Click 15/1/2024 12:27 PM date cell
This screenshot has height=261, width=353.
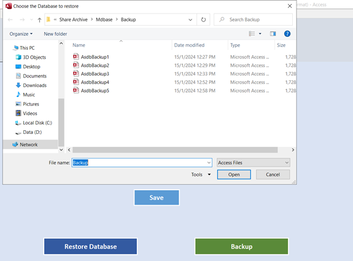pos(195,57)
